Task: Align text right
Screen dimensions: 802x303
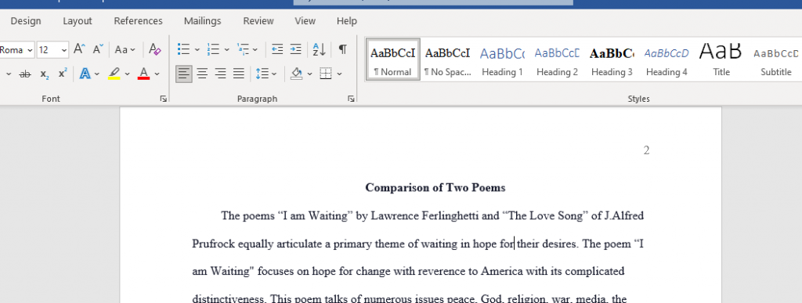Action: tap(220, 74)
